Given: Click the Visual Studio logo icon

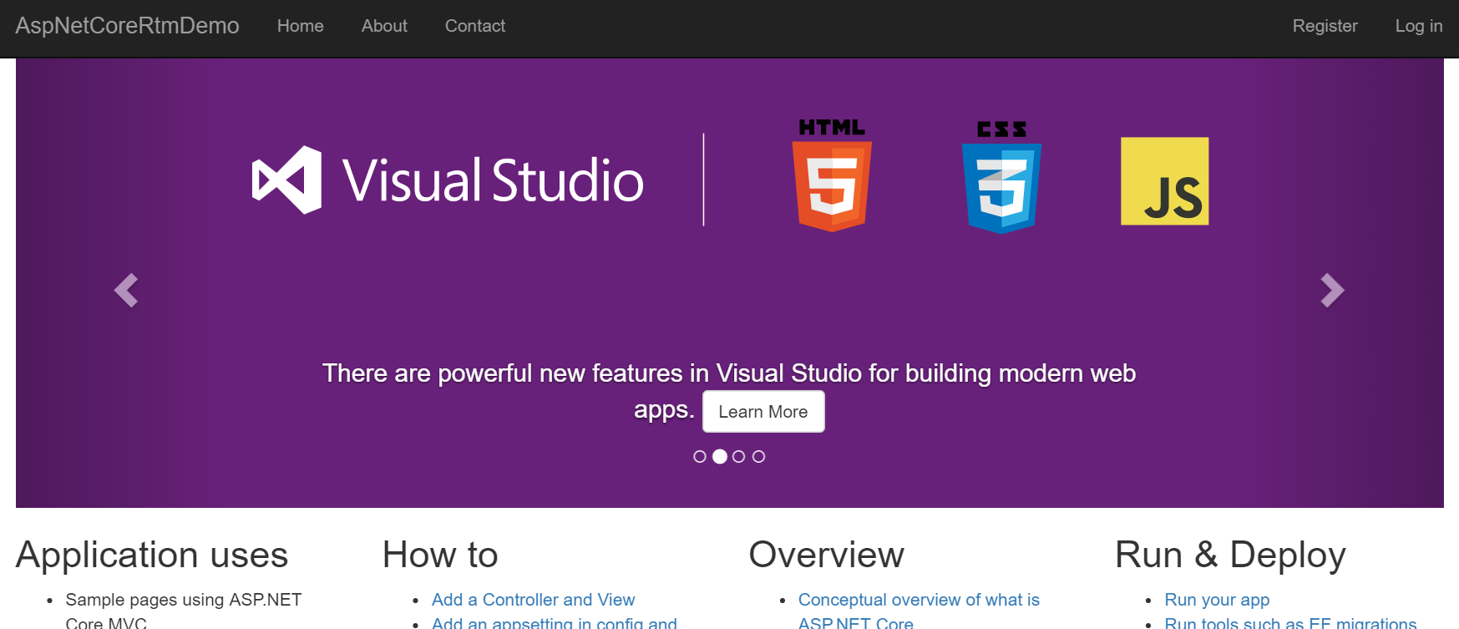Looking at the screenshot, I should coord(286,180).
